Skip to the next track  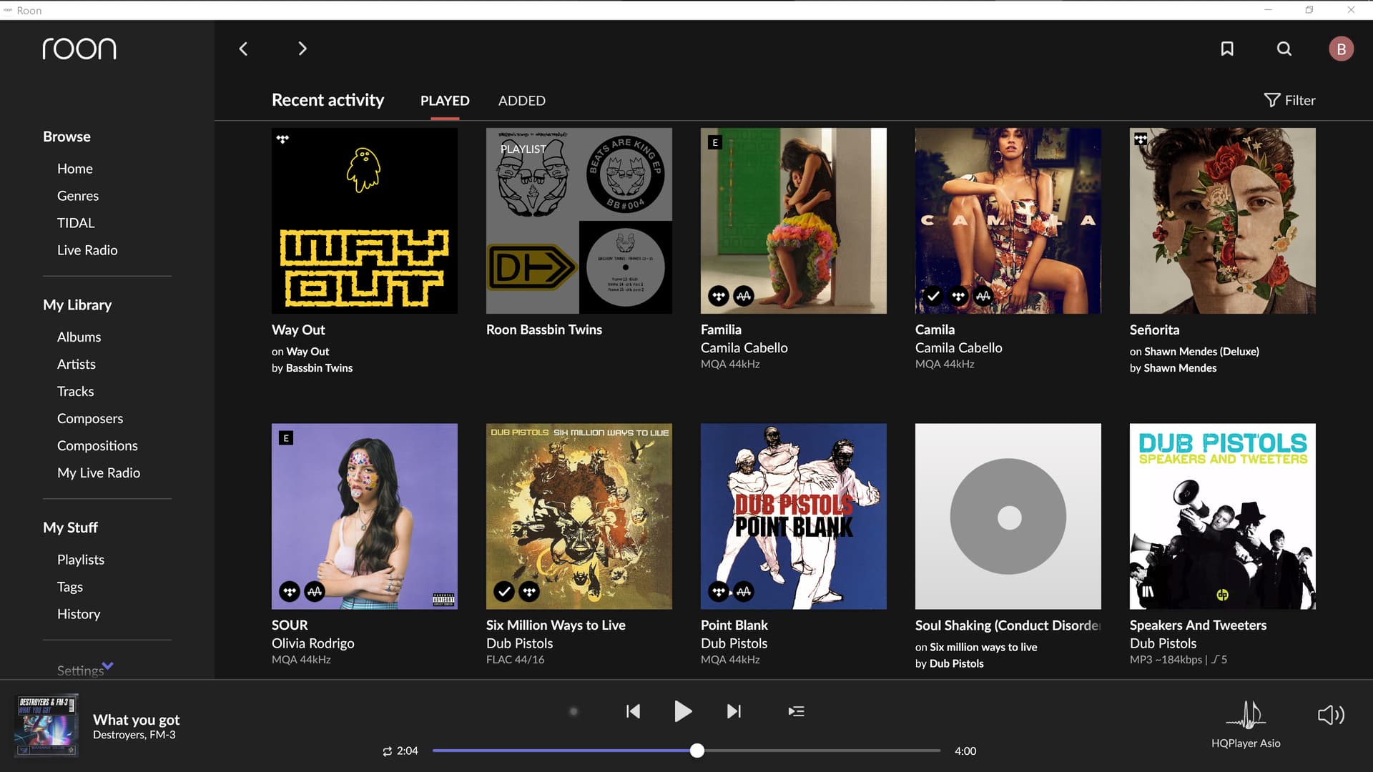(x=734, y=711)
